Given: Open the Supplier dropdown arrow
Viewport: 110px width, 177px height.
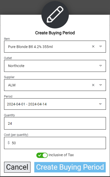Looking at the screenshot, I should click(101, 85).
